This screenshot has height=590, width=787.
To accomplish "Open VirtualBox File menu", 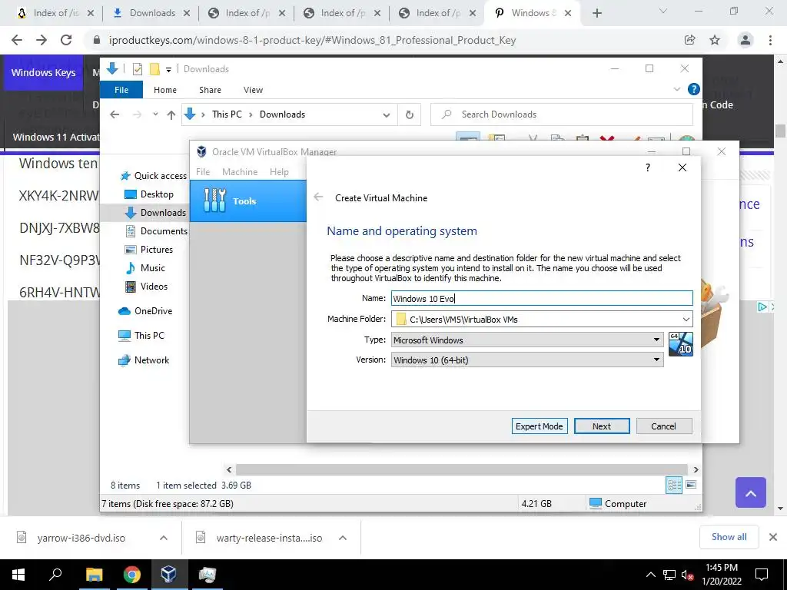I will 203,171.
